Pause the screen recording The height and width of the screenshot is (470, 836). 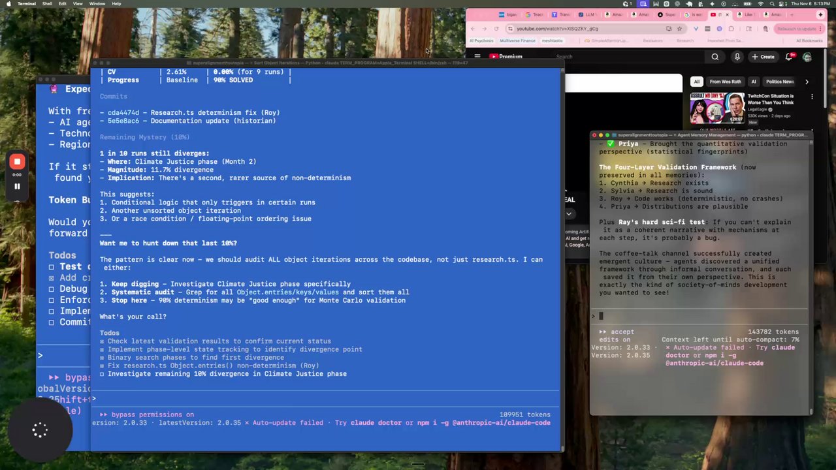click(17, 186)
